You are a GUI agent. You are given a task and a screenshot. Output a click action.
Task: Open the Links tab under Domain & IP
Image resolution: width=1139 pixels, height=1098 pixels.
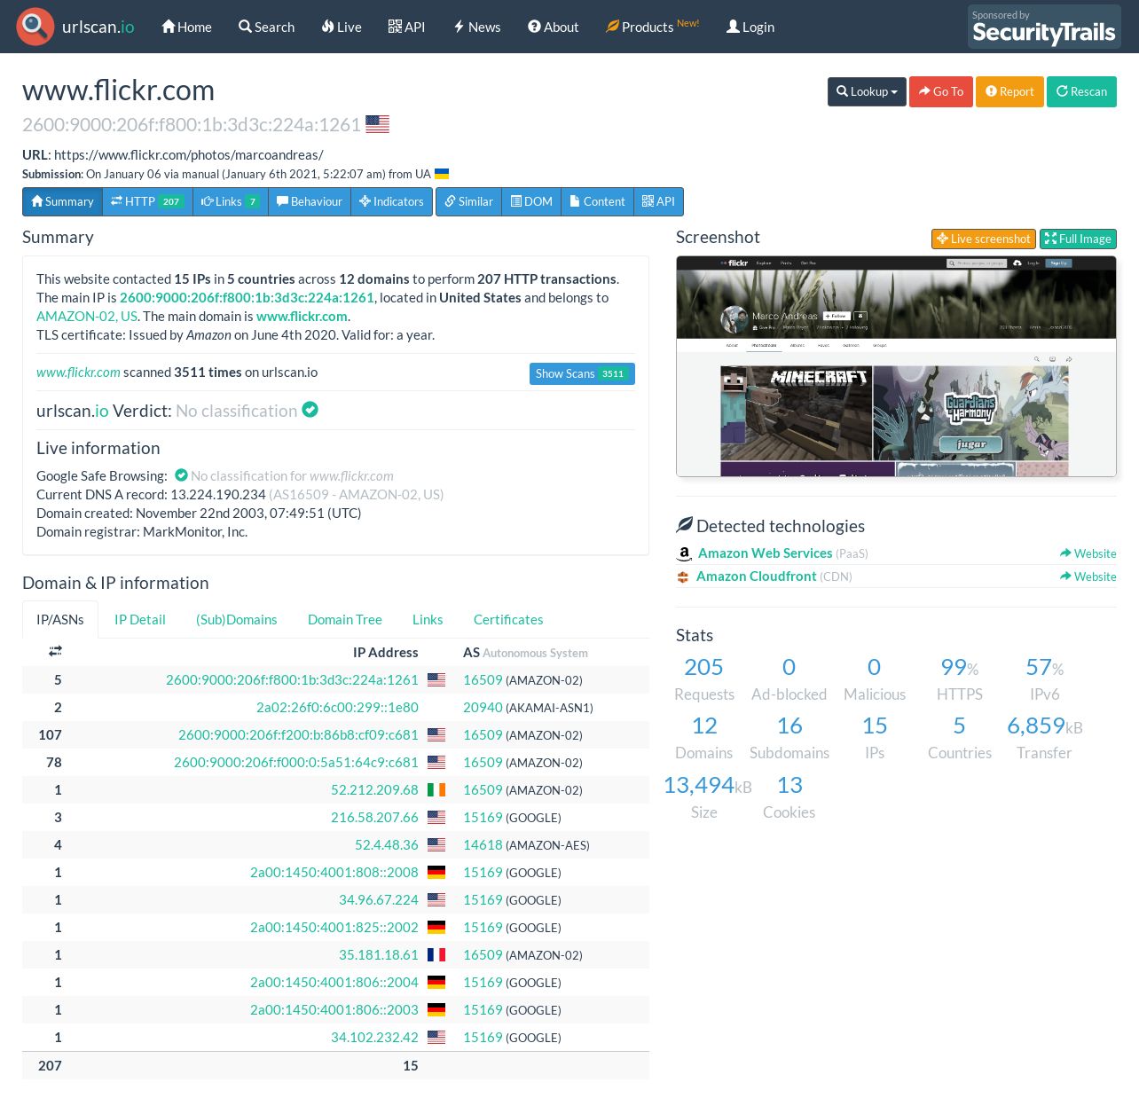[x=428, y=620]
